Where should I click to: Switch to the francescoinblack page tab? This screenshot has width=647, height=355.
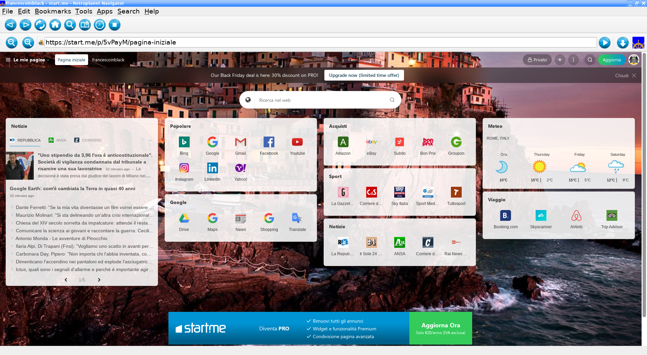(x=108, y=60)
